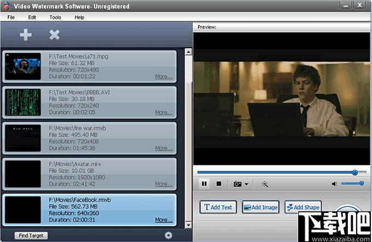The width and height of the screenshot is (372, 242).
Task: Select the fire war.rmvb thumbnail
Action: [23, 138]
